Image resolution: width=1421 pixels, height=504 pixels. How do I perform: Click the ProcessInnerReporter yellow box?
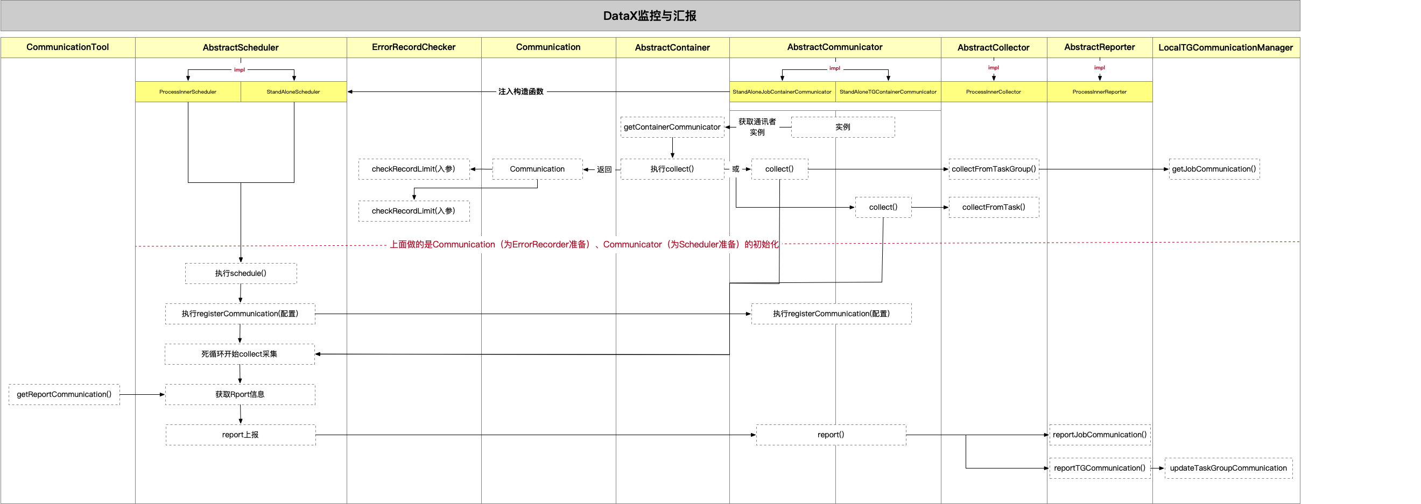(x=1100, y=91)
